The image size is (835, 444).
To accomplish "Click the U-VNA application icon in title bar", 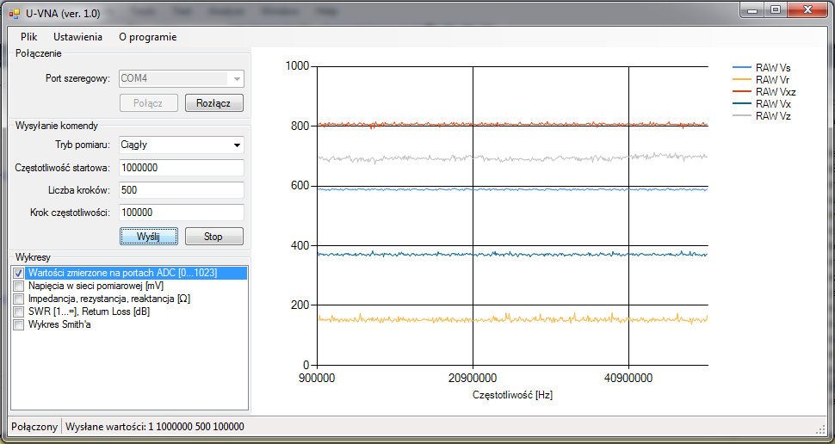I will pos(15,13).
